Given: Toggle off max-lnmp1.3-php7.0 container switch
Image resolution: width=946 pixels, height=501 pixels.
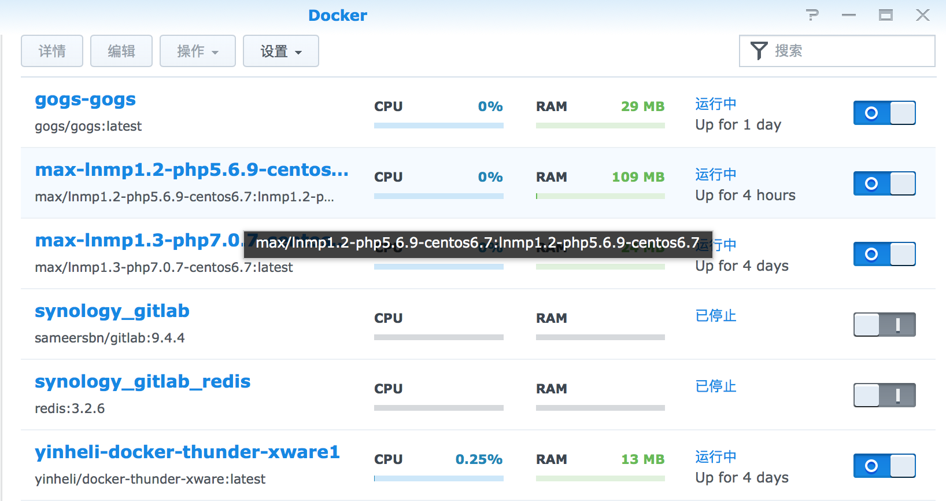Looking at the screenshot, I should [x=885, y=254].
